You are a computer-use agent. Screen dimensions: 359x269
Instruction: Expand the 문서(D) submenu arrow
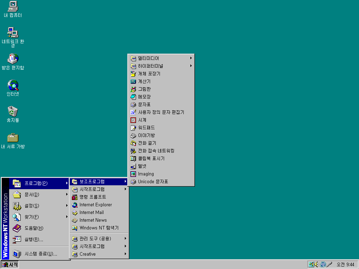click(67, 194)
